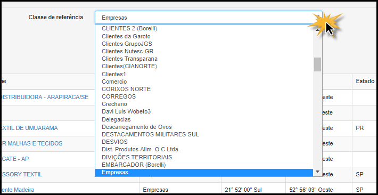
Task: Click scroll down arrow of dropdown list
Action: tap(317, 172)
